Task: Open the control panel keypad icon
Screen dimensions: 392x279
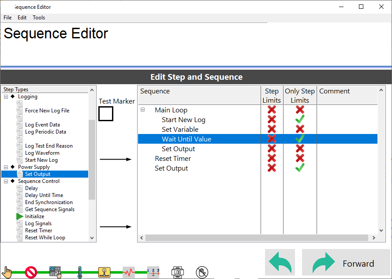Action: click(x=55, y=272)
